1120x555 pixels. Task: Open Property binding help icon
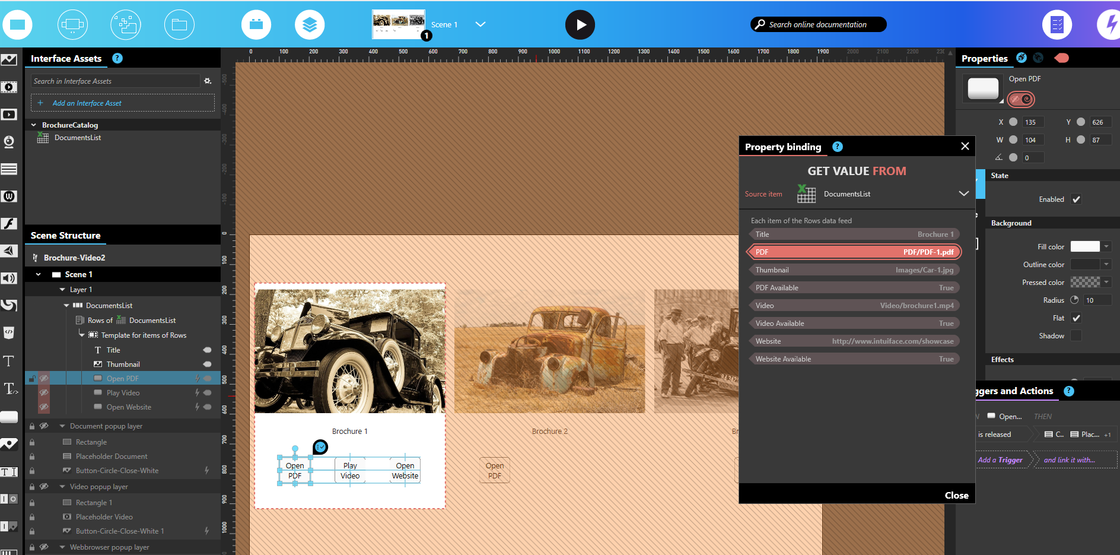838,147
